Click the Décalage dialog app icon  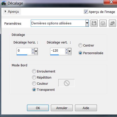click(4, 3)
